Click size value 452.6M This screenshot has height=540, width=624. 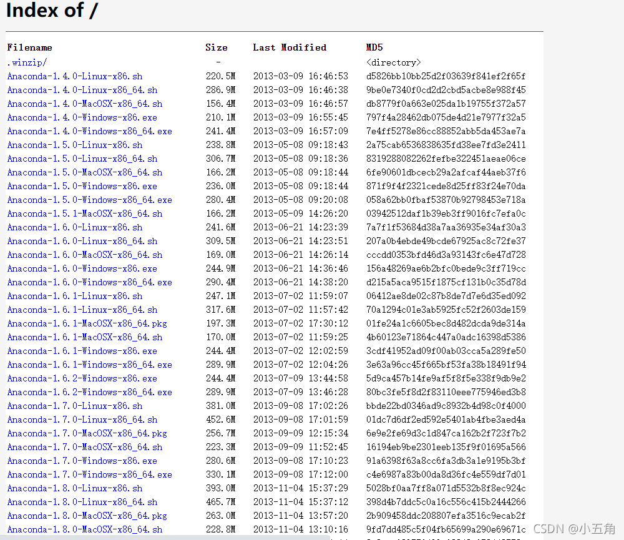[221, 420]
